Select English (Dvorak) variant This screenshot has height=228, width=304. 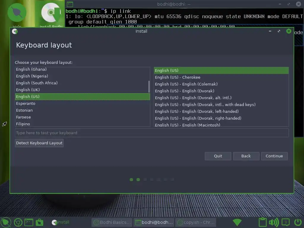[221, 91]
